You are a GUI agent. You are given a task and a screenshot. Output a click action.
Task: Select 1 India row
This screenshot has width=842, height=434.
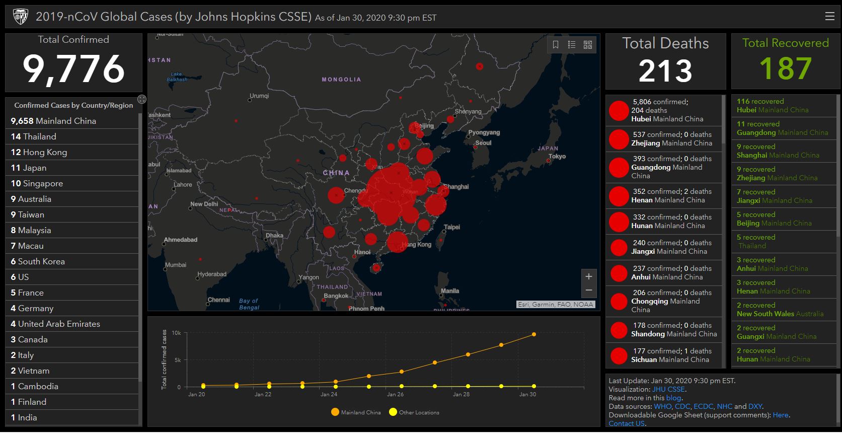pos(72,417)
